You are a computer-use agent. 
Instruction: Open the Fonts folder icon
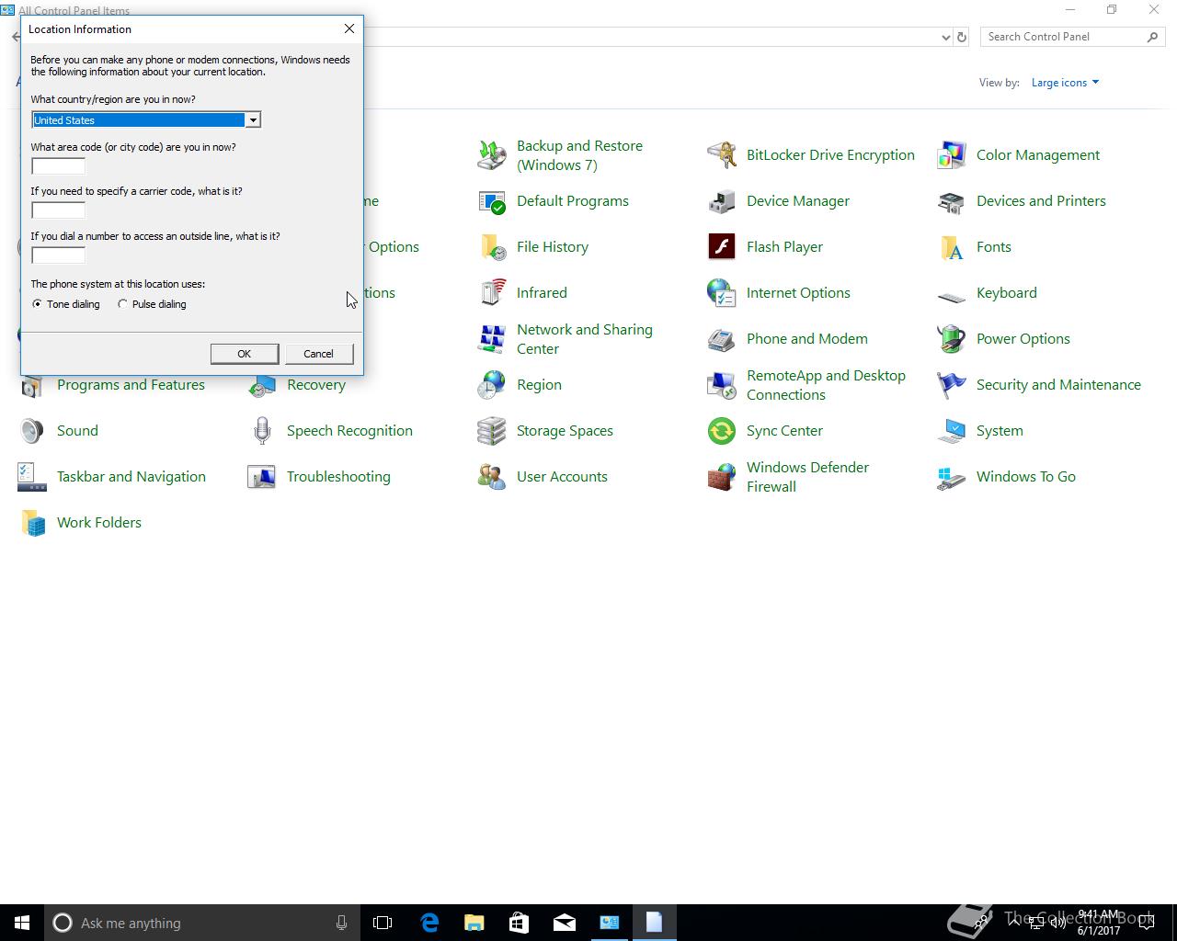952,247
